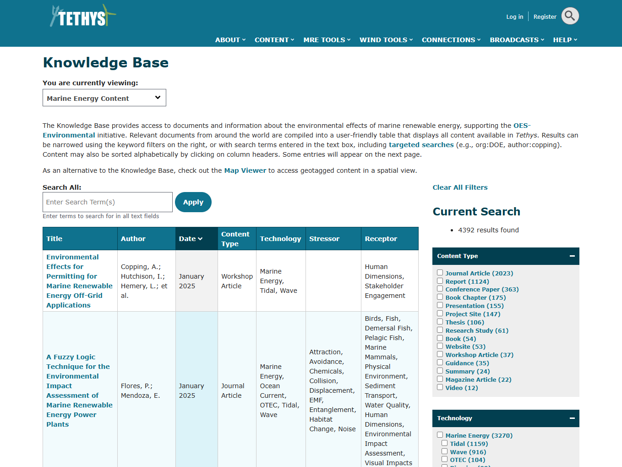
Task: Focus the Search All text field
Action: [108, 202]
